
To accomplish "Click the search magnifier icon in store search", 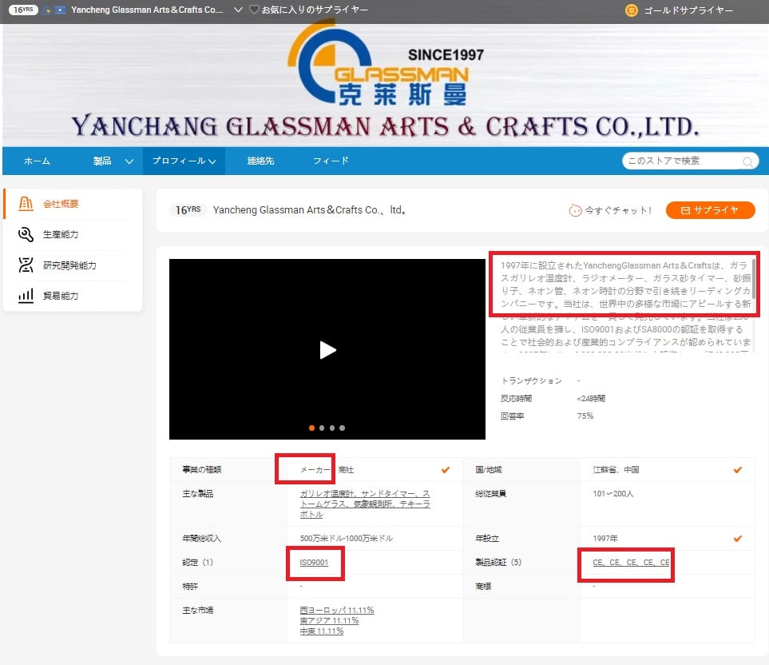I will 747,161.
